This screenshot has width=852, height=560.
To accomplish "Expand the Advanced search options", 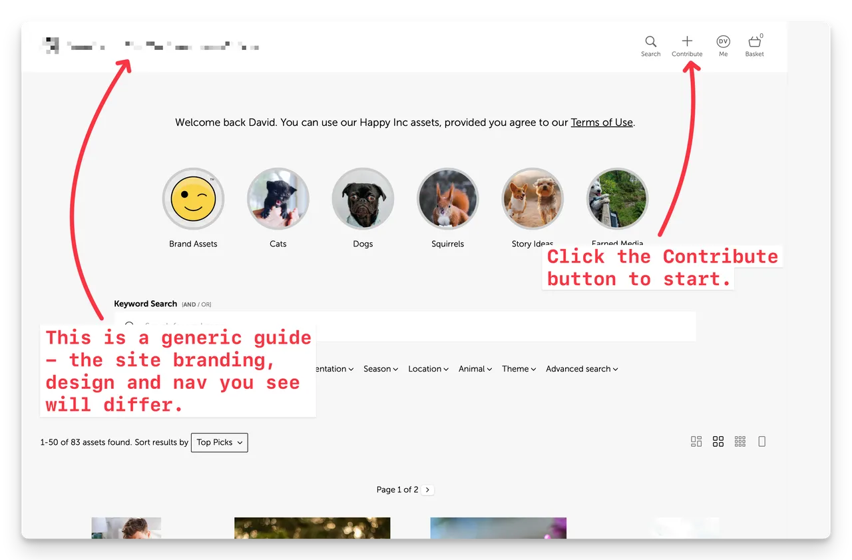I will 582,369.
